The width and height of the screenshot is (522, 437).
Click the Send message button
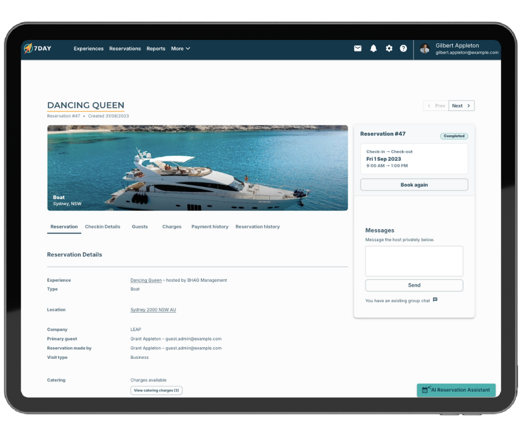(414, 285)
